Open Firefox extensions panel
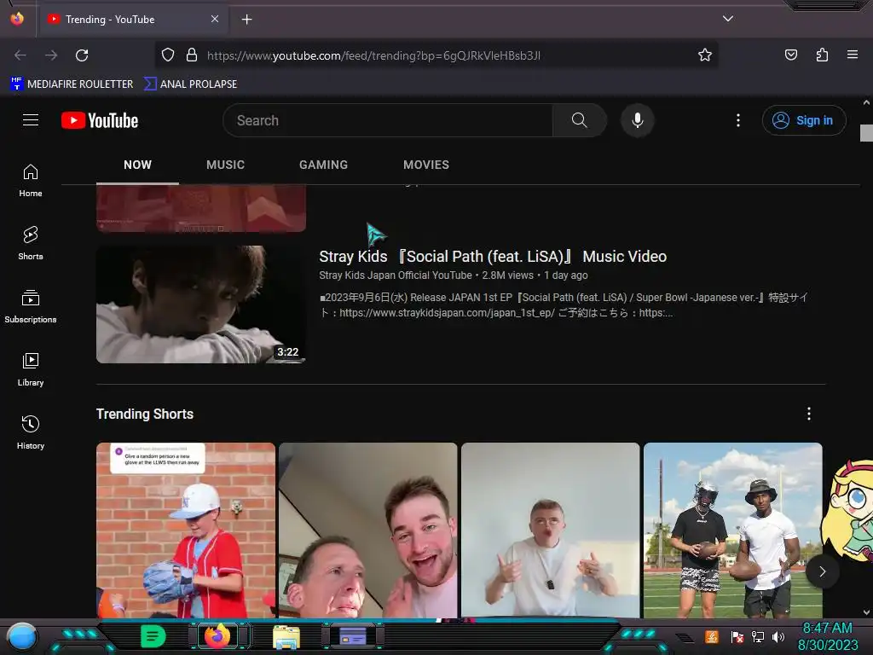This screenshot has width=873, height=655. coord(822,55)
